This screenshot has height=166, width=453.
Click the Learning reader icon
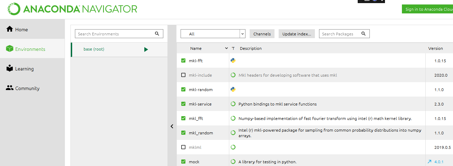point(10,68)
